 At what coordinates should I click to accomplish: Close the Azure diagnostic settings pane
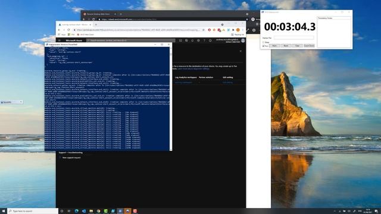point(241,51)
